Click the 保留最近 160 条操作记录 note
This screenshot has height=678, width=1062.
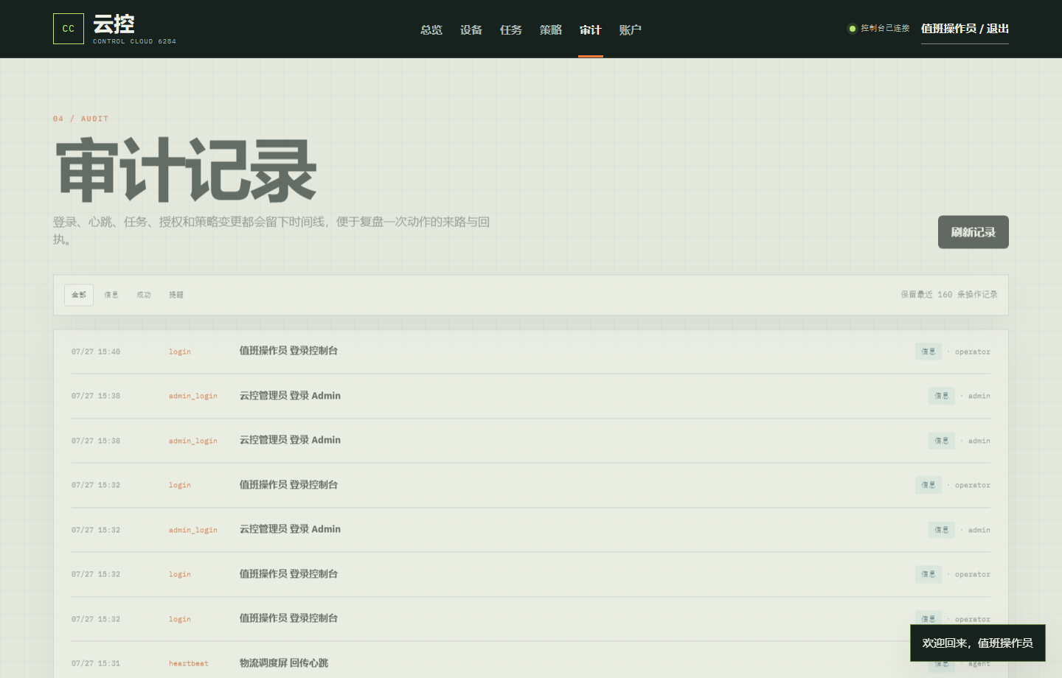pos(949,295)
